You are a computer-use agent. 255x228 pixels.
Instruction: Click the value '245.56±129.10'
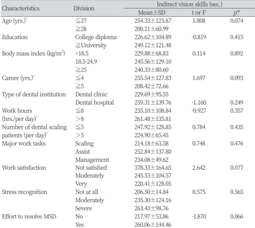click(153, 62)
